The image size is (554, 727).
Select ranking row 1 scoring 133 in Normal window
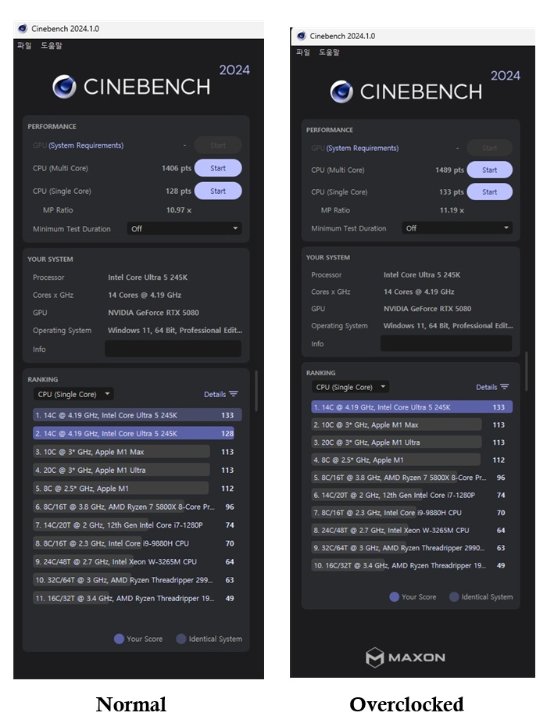click(x=138, y=415)
